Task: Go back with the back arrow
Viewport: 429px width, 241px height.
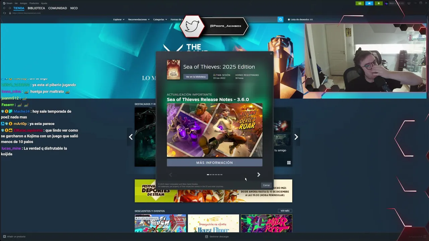Action: pyautogui.click(x=4, y=8)
